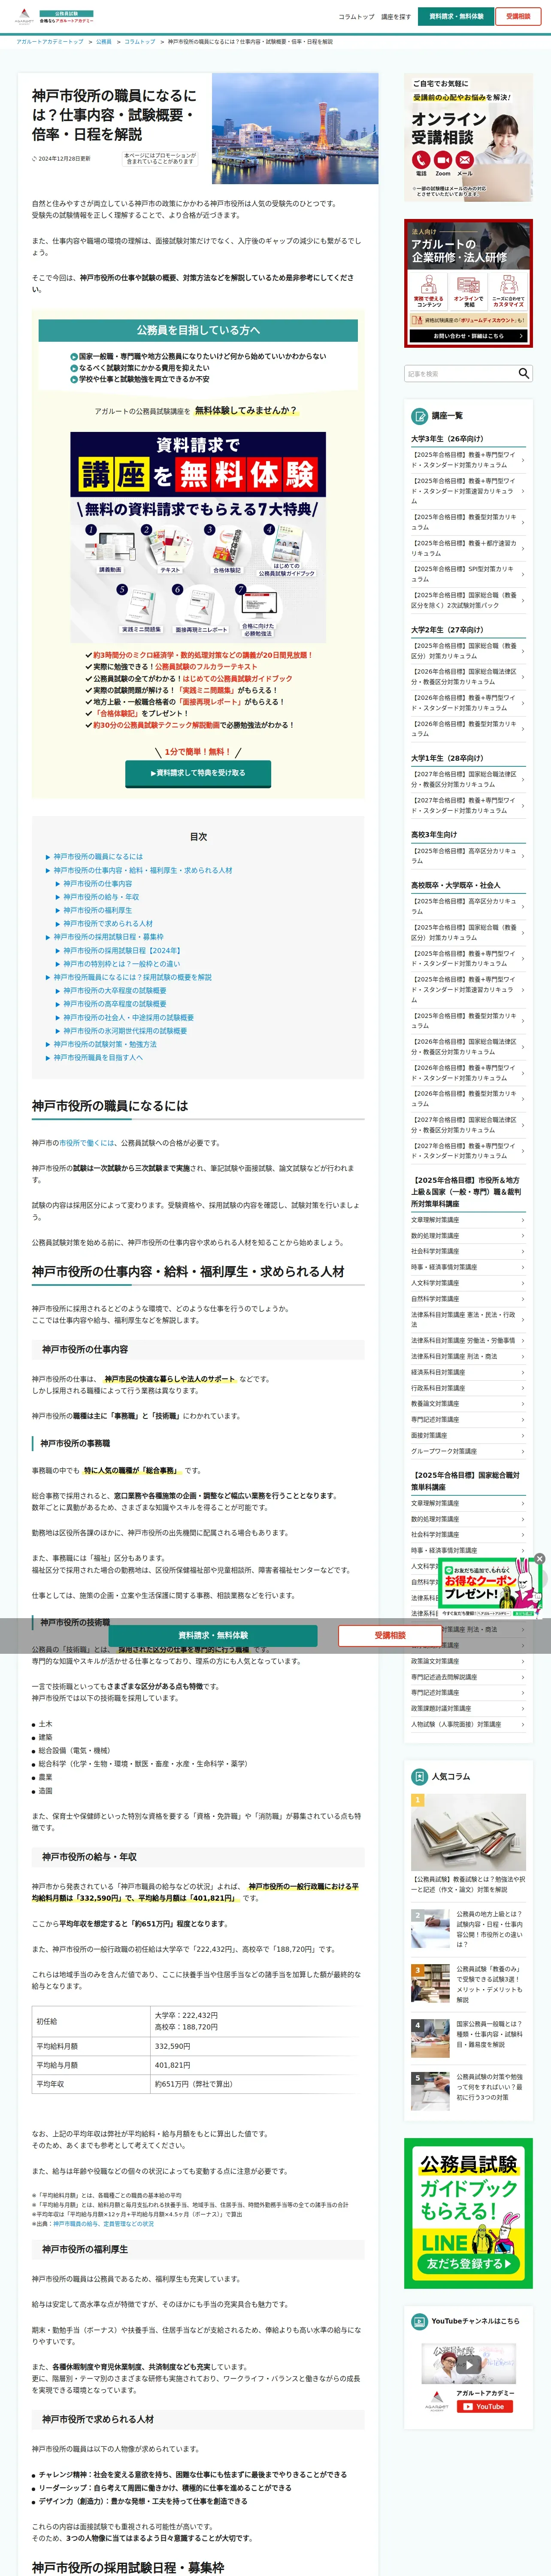This screenshot has width=551, height=2576.
Task: Open 講座を探す in the header navigation
Action: pos(396,17)
